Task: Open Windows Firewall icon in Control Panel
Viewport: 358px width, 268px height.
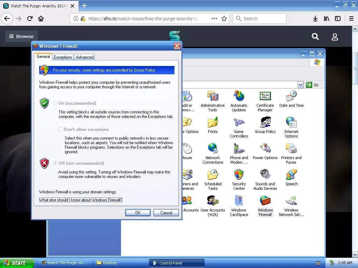Action: (265, 206)
